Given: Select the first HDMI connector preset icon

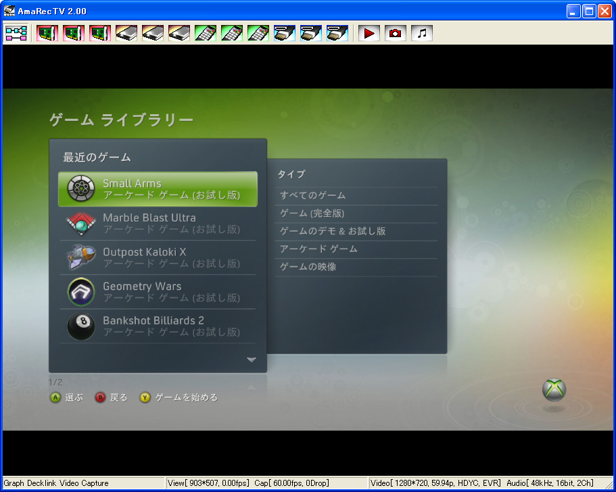Looking at the screenshot, I should point(285,33).
